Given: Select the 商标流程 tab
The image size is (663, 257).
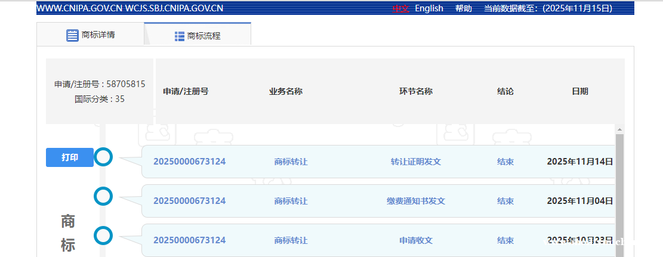Looking at the screenshot, I should 198,36.
